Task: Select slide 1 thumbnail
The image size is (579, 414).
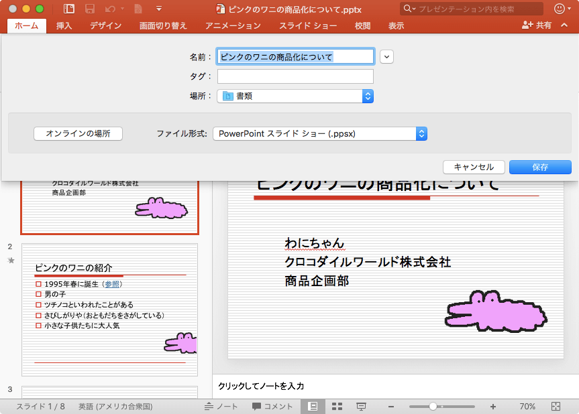Action: click(109, 207)
